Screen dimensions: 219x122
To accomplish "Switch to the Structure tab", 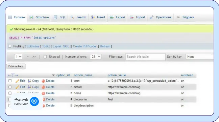I will click(39, 17).
